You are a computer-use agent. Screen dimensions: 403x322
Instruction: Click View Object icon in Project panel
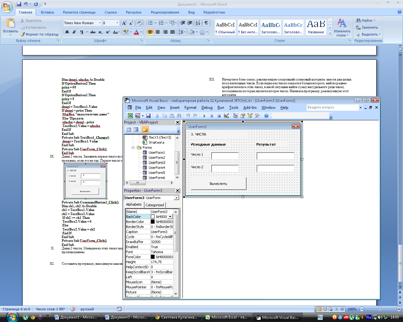(x=136, y=130)
